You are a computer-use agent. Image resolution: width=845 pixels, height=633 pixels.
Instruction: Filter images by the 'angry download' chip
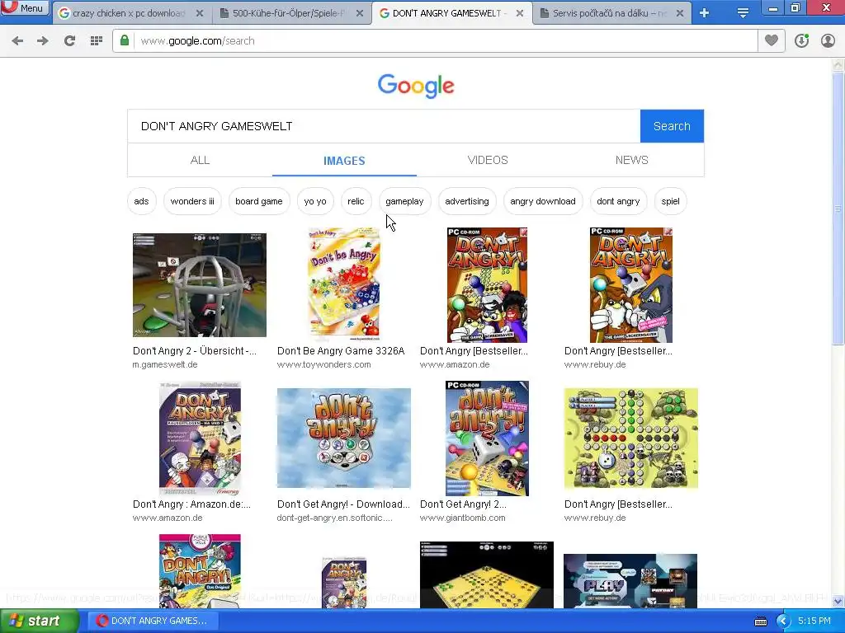(x=543, y=201)
